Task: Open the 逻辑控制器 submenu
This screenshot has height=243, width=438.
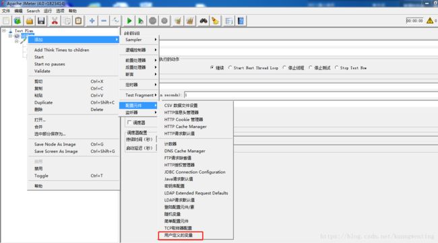Action: (x=139, y=50)
